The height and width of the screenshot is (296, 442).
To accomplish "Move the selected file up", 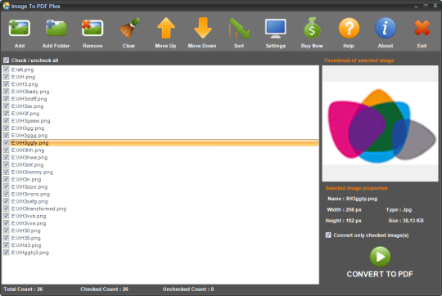I will [x=165, y=28].
